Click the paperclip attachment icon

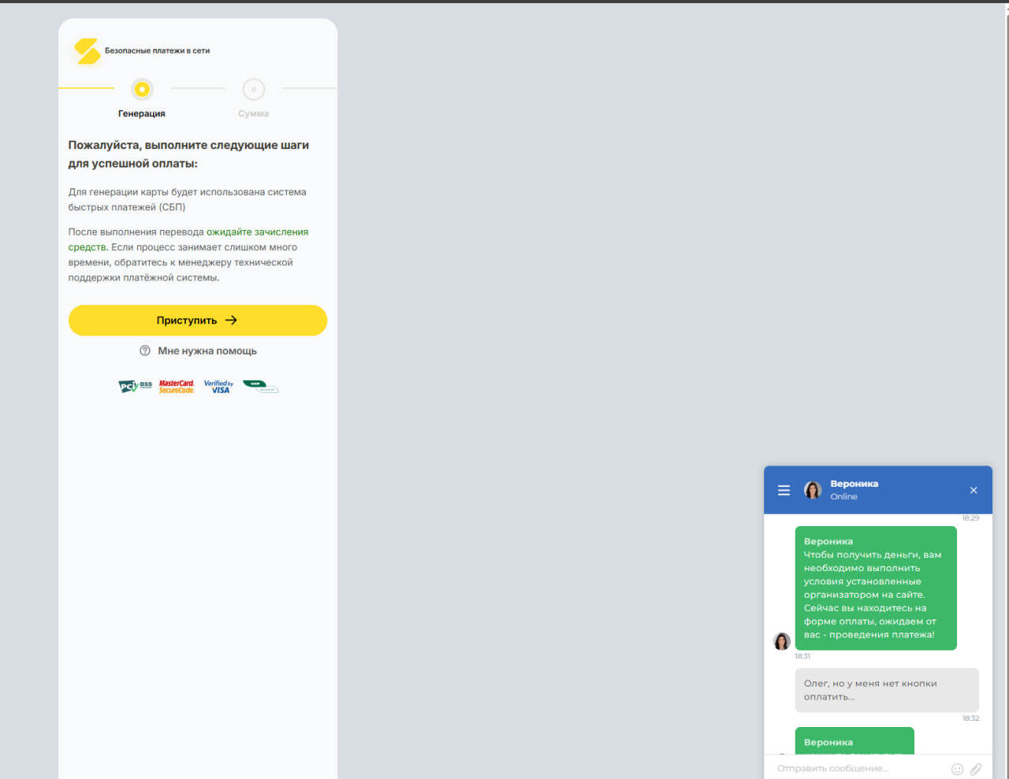tap(976, 769)
